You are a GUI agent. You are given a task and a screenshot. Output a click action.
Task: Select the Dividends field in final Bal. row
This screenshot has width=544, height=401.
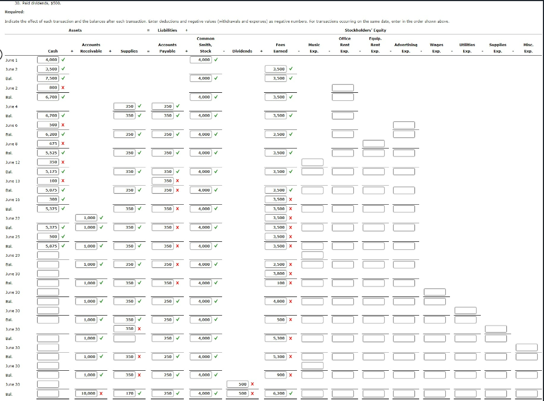coord(237,394)
